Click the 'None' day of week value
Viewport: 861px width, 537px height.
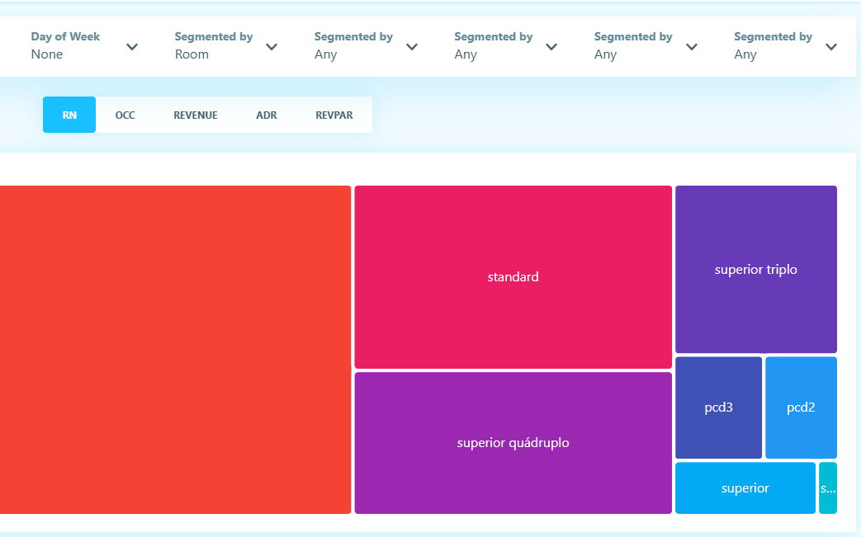pos(47,54)
